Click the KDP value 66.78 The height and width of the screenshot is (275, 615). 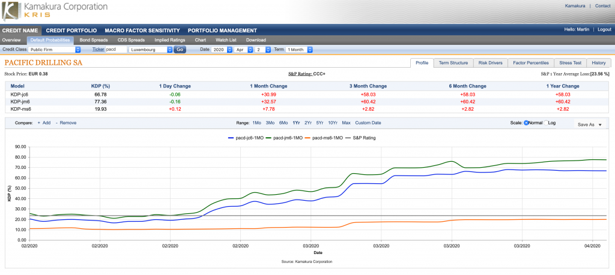101,95
